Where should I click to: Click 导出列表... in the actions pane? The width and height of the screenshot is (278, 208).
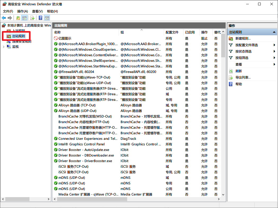(243, 77)
